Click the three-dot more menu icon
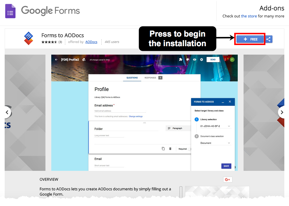289x206 pixels. pos(225,59)
